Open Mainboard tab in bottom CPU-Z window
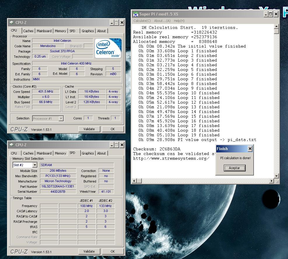 44,153
